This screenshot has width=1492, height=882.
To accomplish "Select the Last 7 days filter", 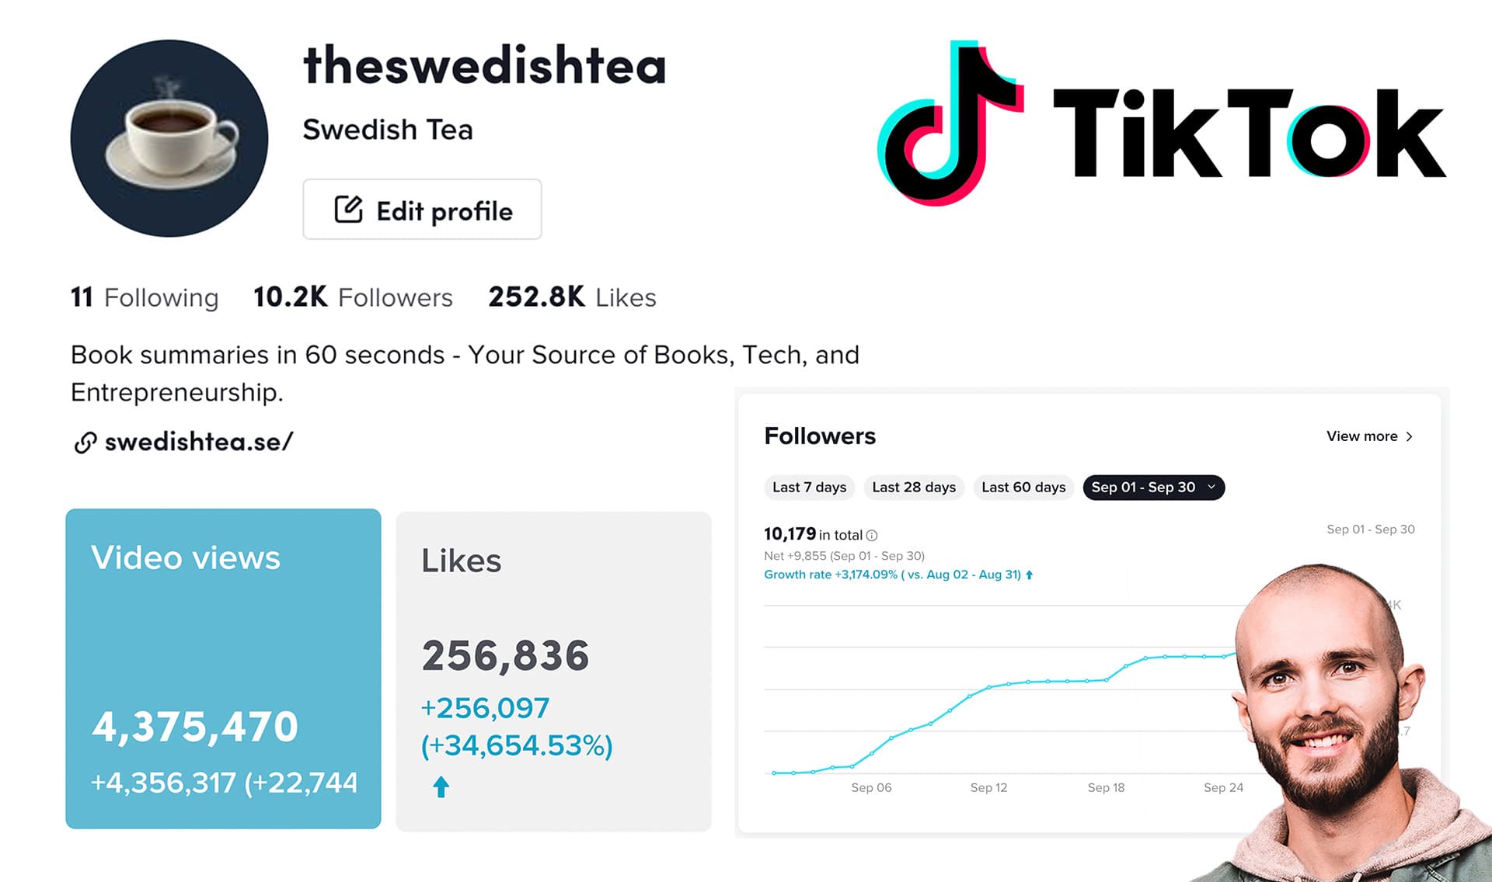I will click(809, 487).
